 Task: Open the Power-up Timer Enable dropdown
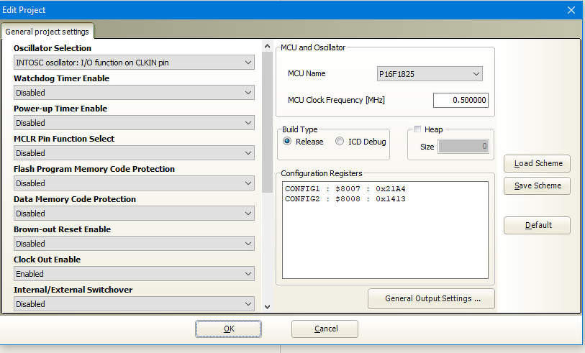click(x=134, y=123)
